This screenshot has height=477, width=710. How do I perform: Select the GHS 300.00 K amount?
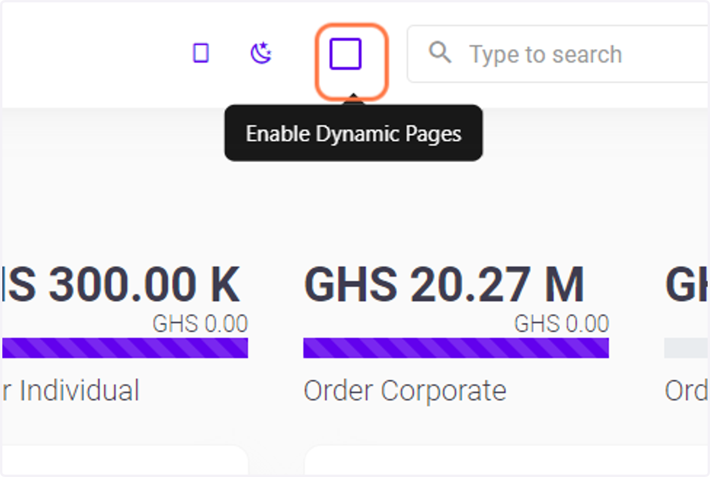click(x=121, y=285)
